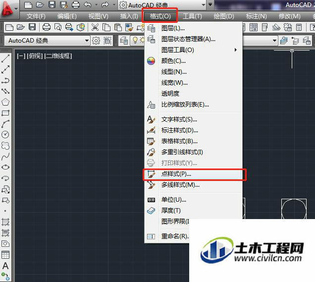Open the layer list dropdown arrow
Image resolution: width=315 pixels, height=282 pixels.
tap(274, 41)
